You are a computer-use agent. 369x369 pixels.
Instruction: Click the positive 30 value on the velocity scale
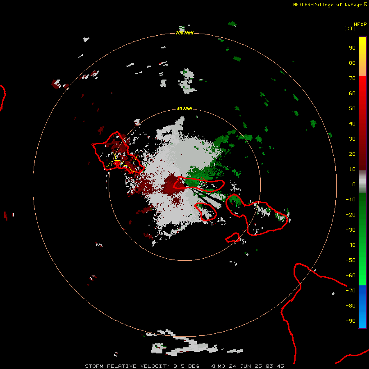tap(352, 139)
